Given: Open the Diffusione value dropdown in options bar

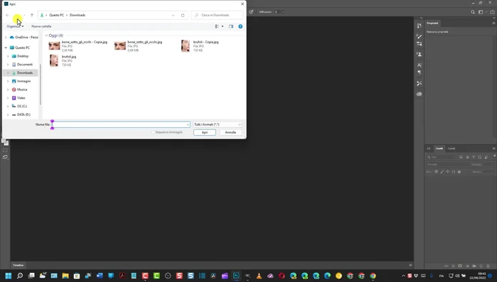Looking at the screenshot, I should [283, 12].
